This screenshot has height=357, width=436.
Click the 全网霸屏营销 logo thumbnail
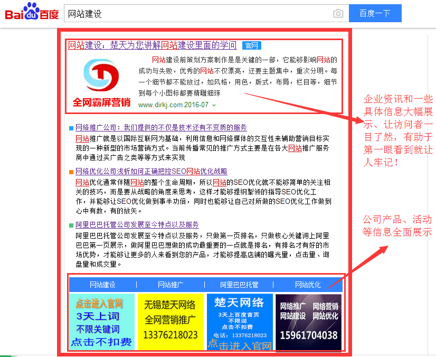(x=101, y=83)
